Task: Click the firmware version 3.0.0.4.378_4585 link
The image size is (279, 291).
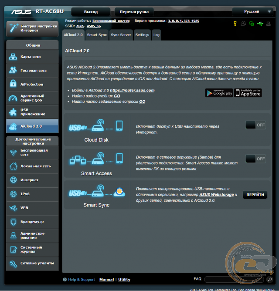Action: [184, 21]
